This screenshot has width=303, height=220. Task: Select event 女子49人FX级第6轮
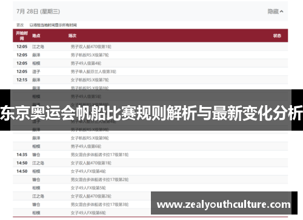pos(88,213)
